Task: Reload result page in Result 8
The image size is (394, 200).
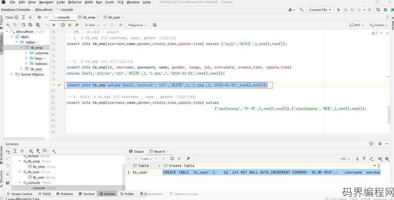Action: click(x=172, y=159)
